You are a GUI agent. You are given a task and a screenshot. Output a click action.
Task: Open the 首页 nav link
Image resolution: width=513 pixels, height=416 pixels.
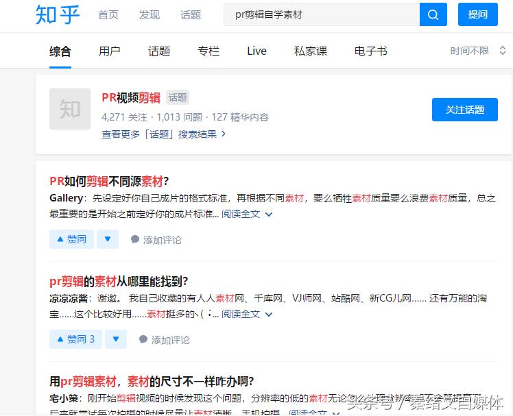click(108, 14)
